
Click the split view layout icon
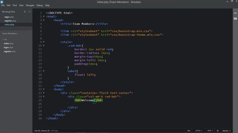(29, 11)
